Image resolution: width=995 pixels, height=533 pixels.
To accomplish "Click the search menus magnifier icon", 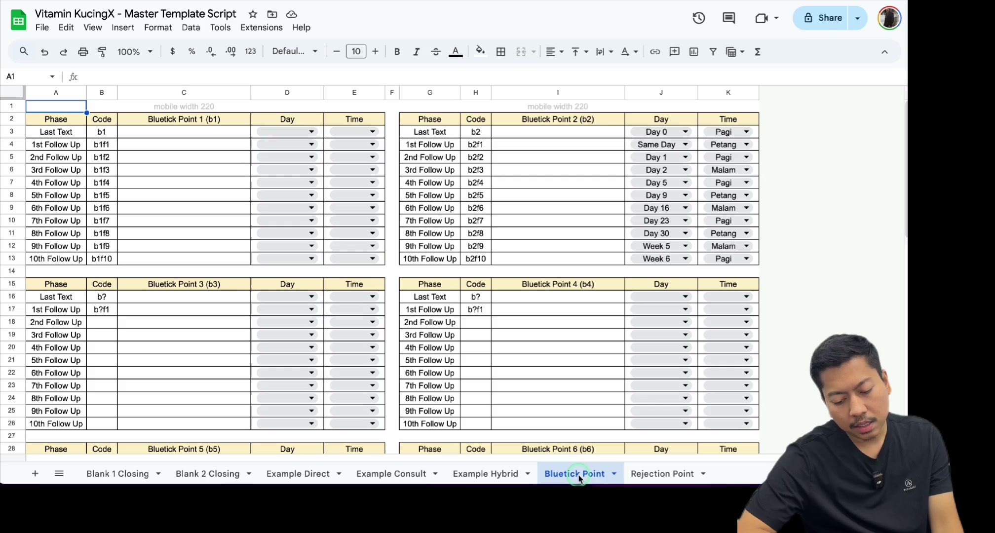I will click(x=24, y=51).
